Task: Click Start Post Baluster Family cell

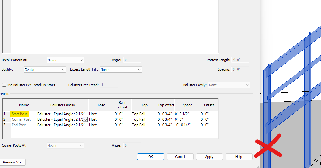Action: [62, 114]
